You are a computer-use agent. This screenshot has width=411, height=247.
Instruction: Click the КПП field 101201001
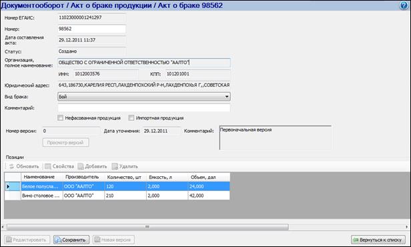(x=198, y=74)
